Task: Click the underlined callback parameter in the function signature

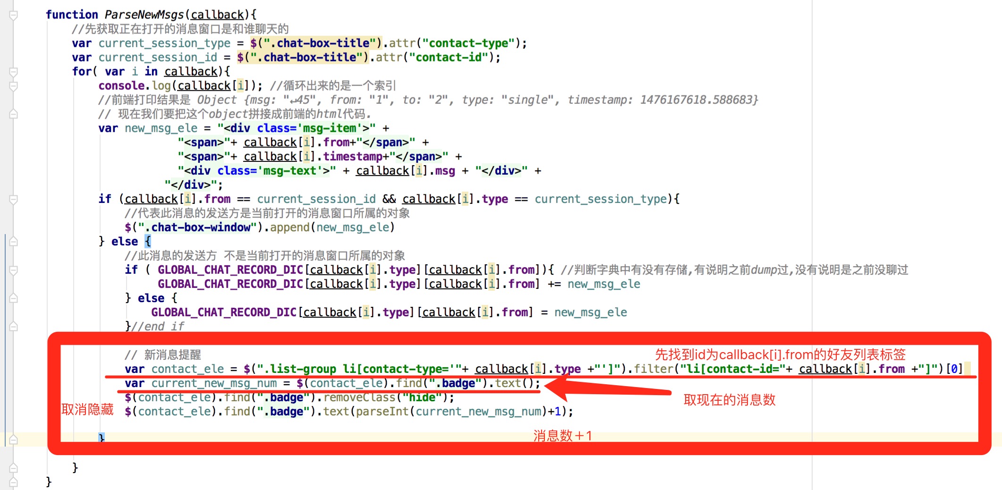Action: pos(217,15)
